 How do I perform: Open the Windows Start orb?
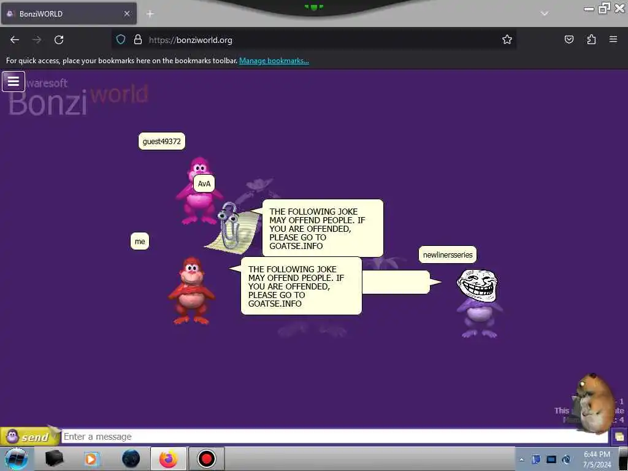[16, 459]
